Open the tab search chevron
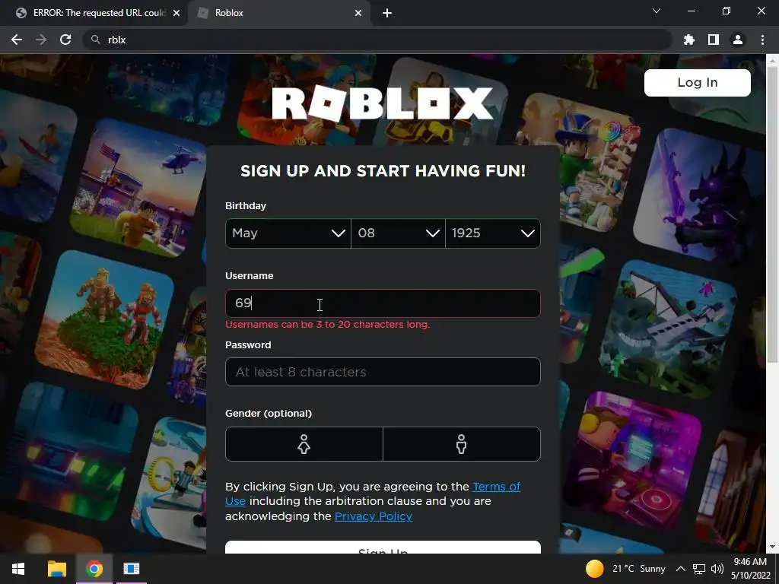The height and width of the screenshot is (584, 779). point(657,11)
